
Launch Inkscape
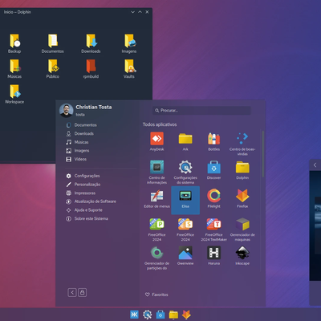(242, 255)
